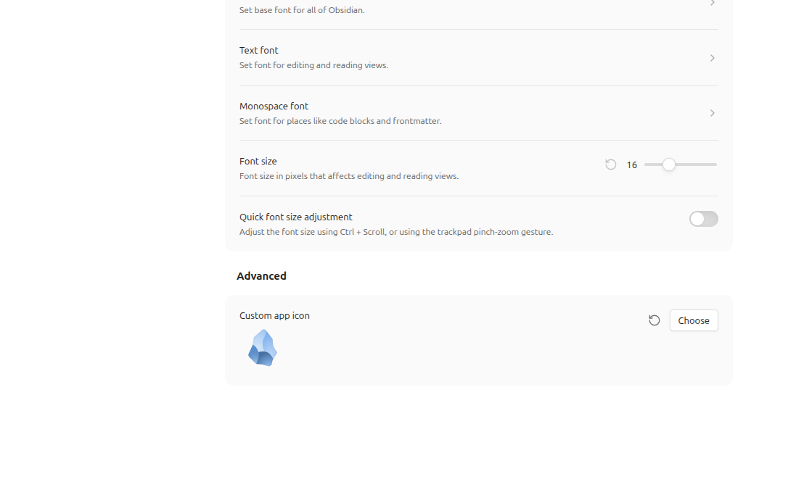The height and width of the screenshot is (487, 804).
Task: Click 'Set font for editing and reading views' description
Action: click(313, 65)
